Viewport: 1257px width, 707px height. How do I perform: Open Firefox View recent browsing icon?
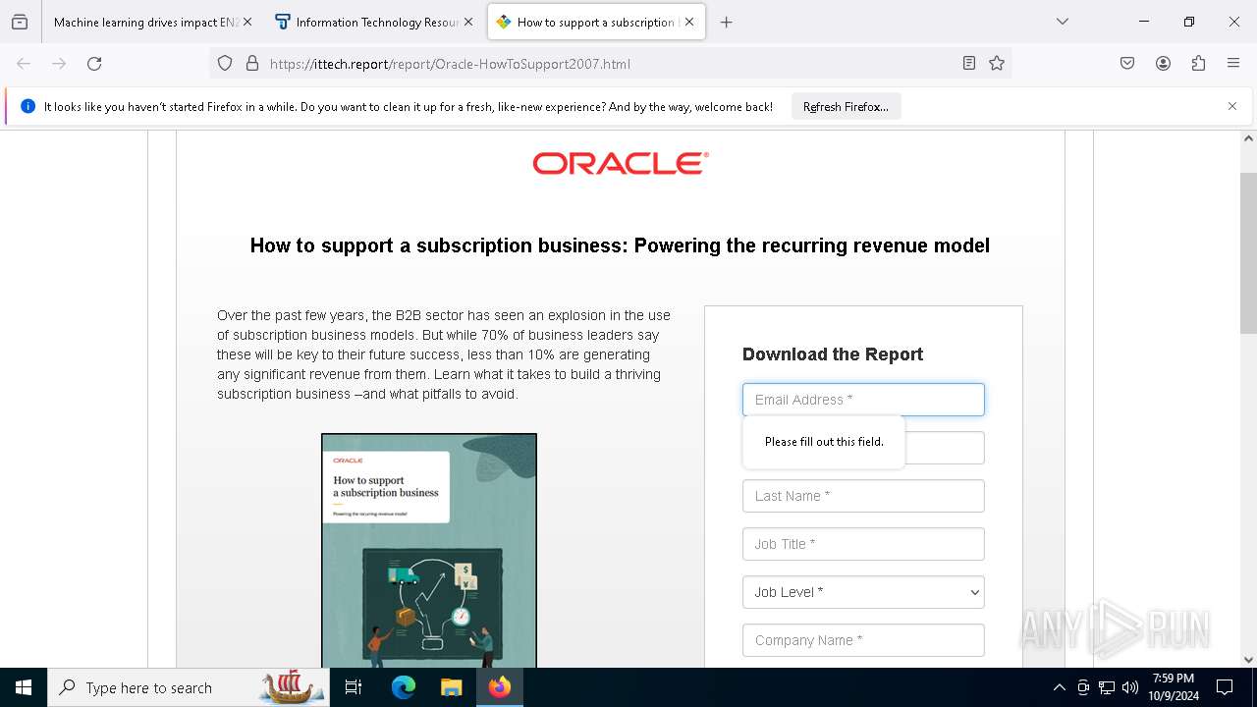[20, 22]
